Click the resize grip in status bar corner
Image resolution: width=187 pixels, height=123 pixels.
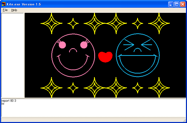coord(184,120)
